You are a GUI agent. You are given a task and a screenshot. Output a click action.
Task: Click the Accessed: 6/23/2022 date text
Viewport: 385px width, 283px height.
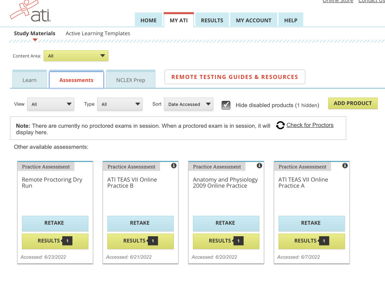(x=43, y=257)
